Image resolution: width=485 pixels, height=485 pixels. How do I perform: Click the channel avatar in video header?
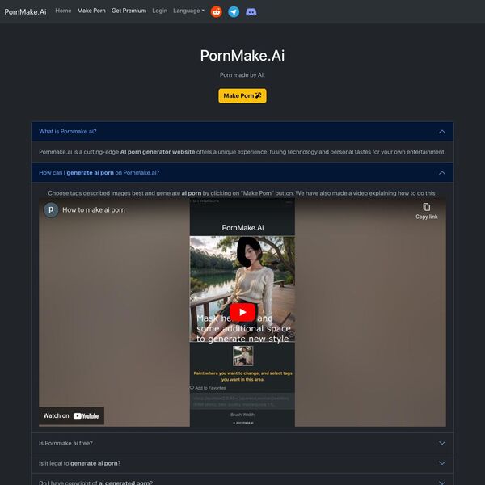click(51, 209)
